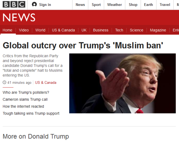Switch to the Video news tab
The width and height of the screenshot is (179, 141).
[x=24, y=30]
